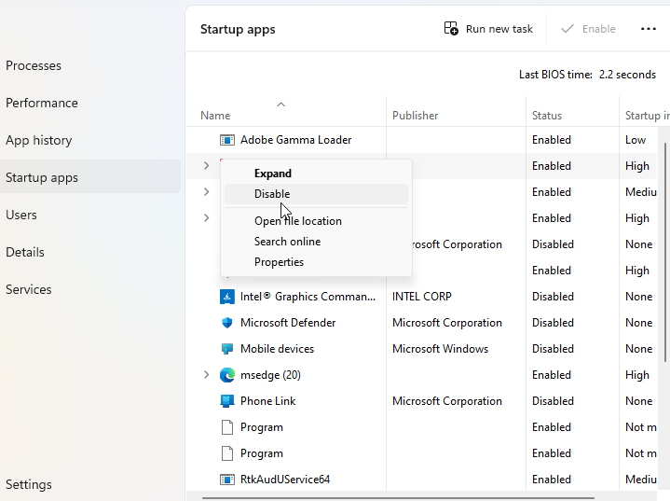Click the first Program file icon

point(226,427)
